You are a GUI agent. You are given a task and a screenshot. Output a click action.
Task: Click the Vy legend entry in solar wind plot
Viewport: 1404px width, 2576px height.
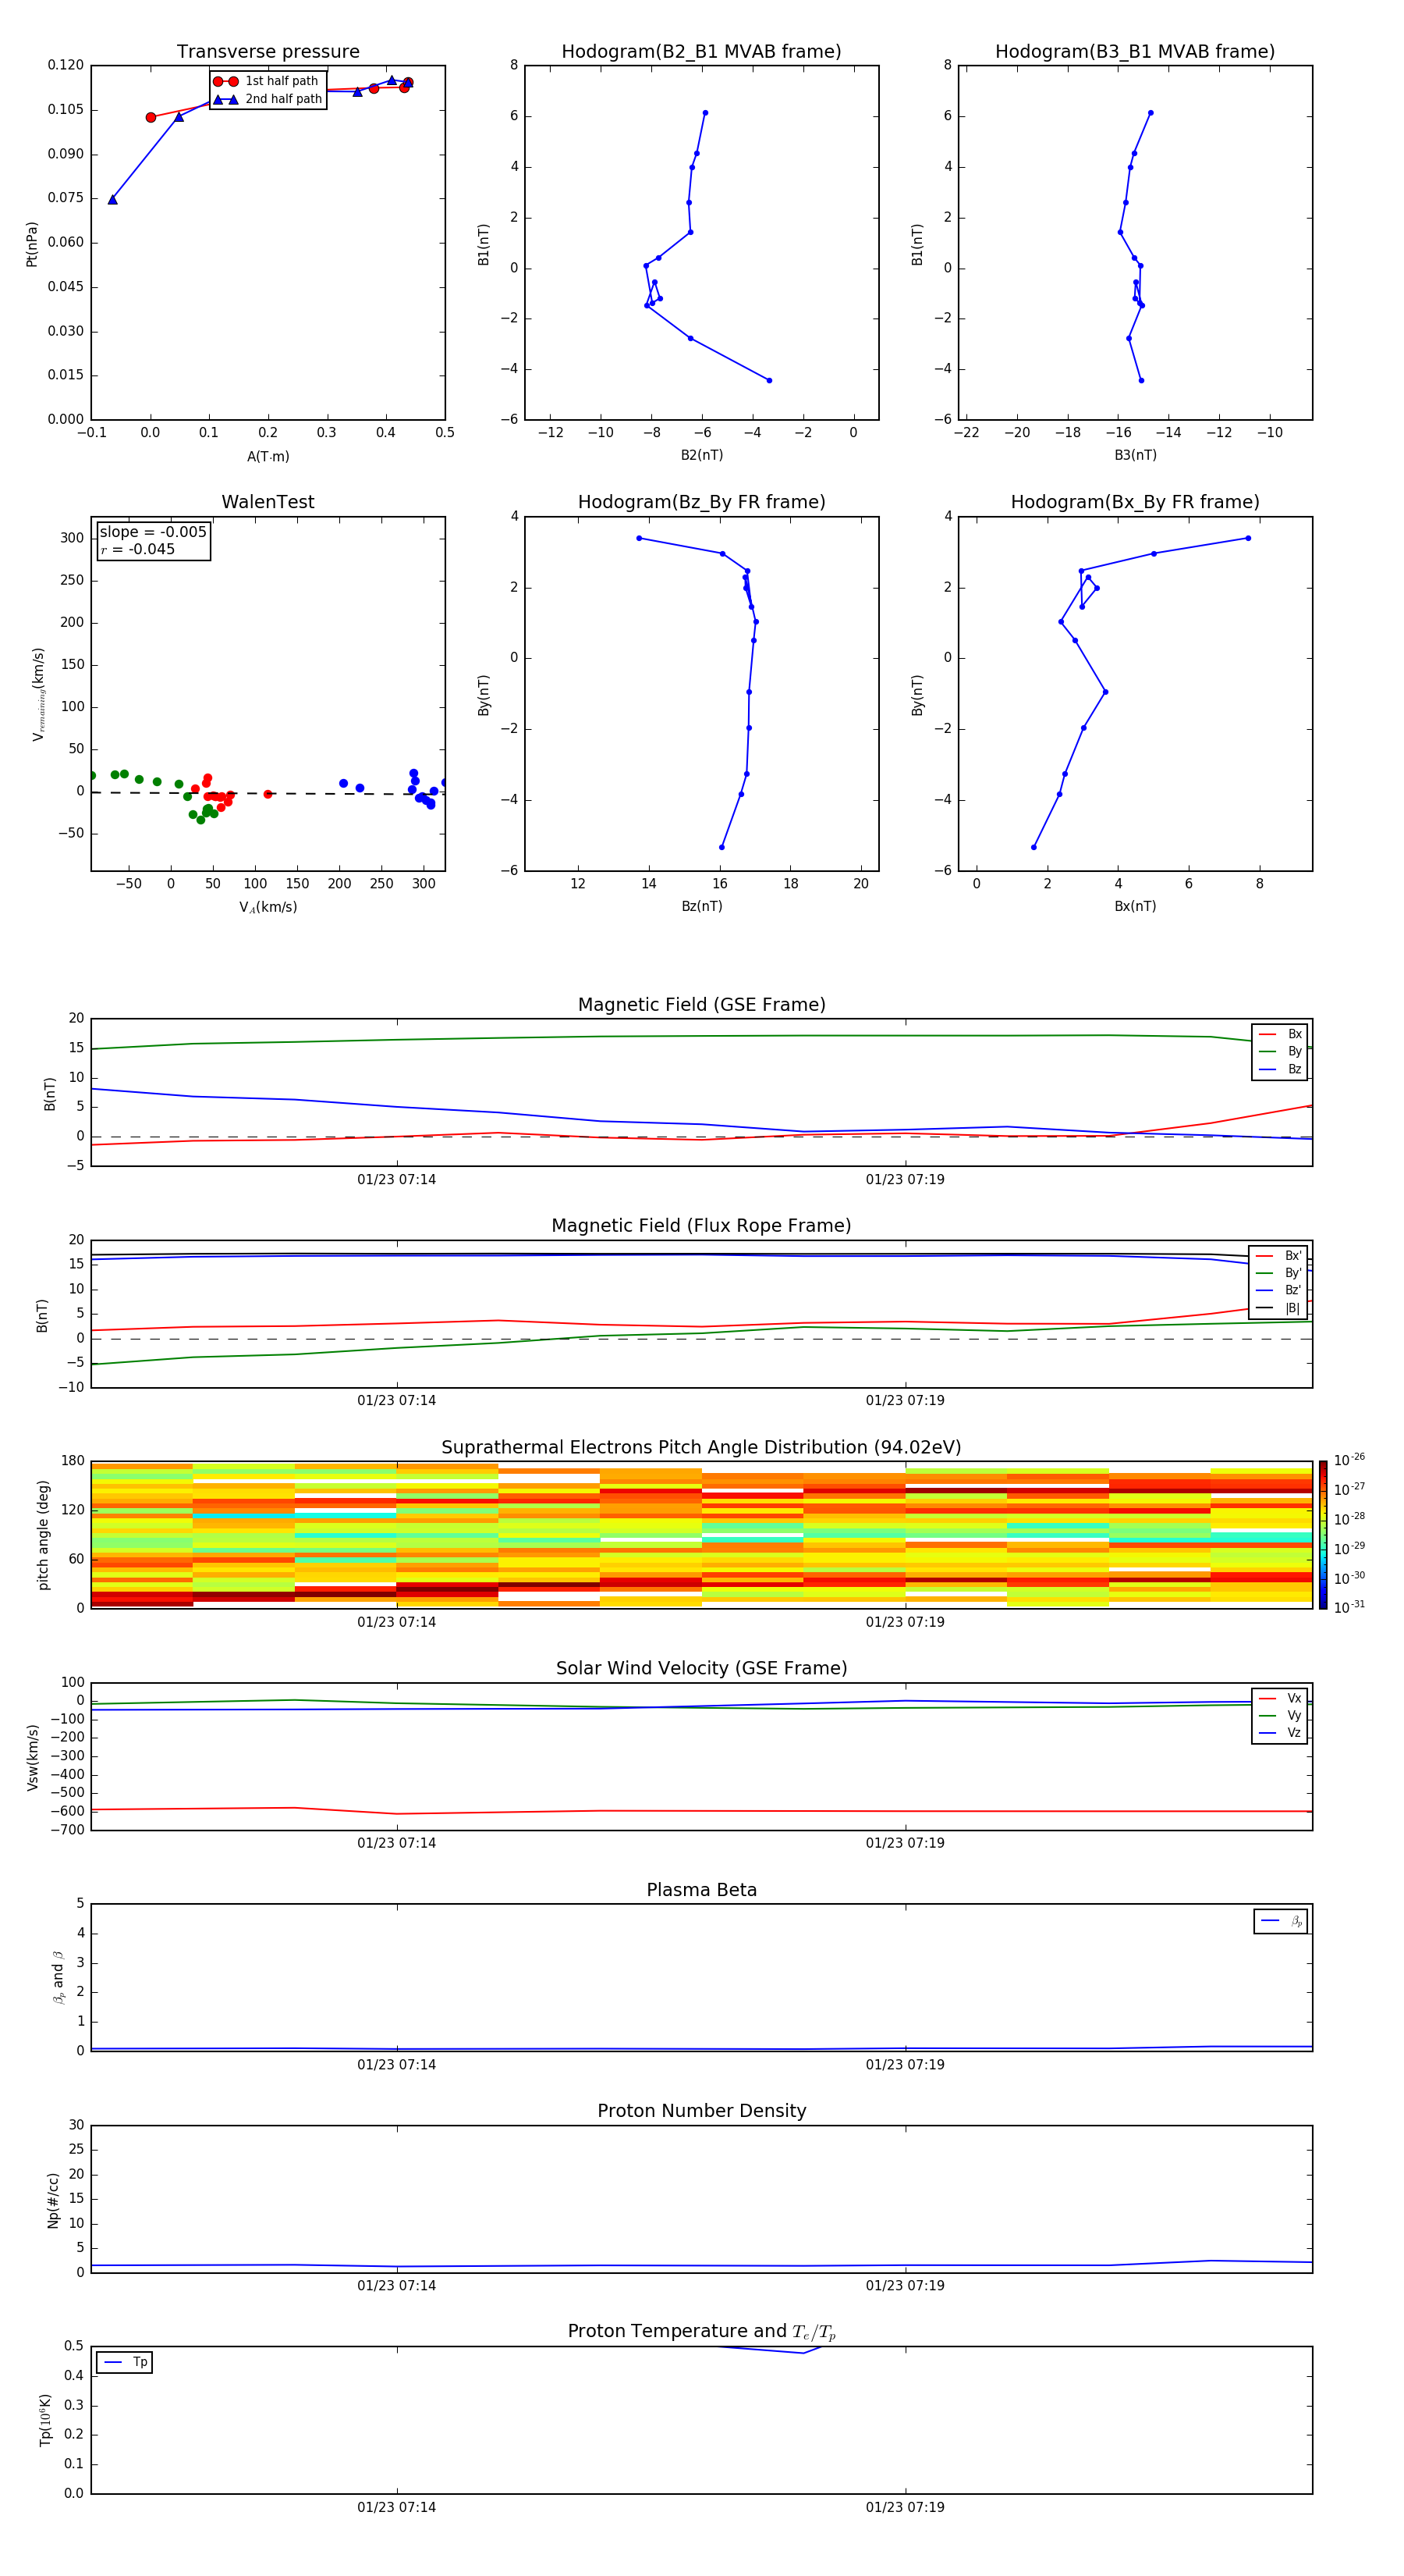(1280, 1716)
